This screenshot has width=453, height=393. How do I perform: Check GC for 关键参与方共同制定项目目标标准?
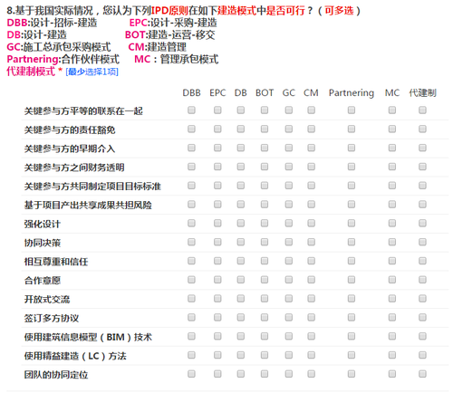[x=289, y=186]
